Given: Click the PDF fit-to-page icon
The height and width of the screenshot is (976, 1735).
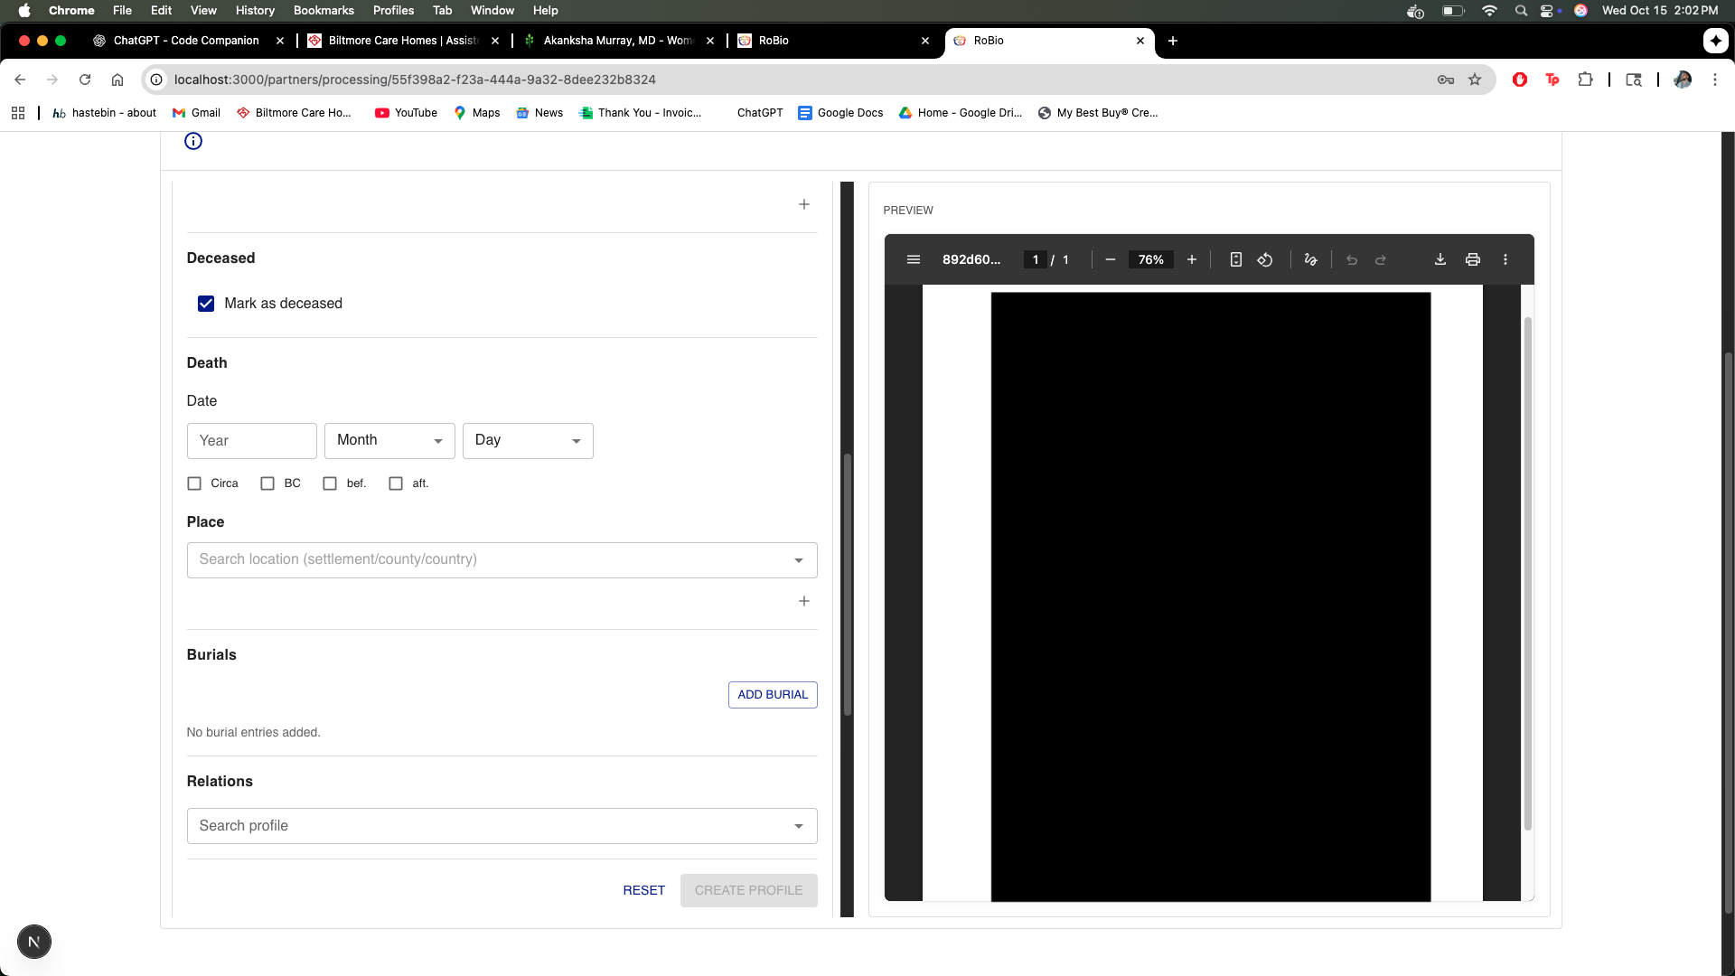Looking at the screenshot, I should pos(1235,259).
